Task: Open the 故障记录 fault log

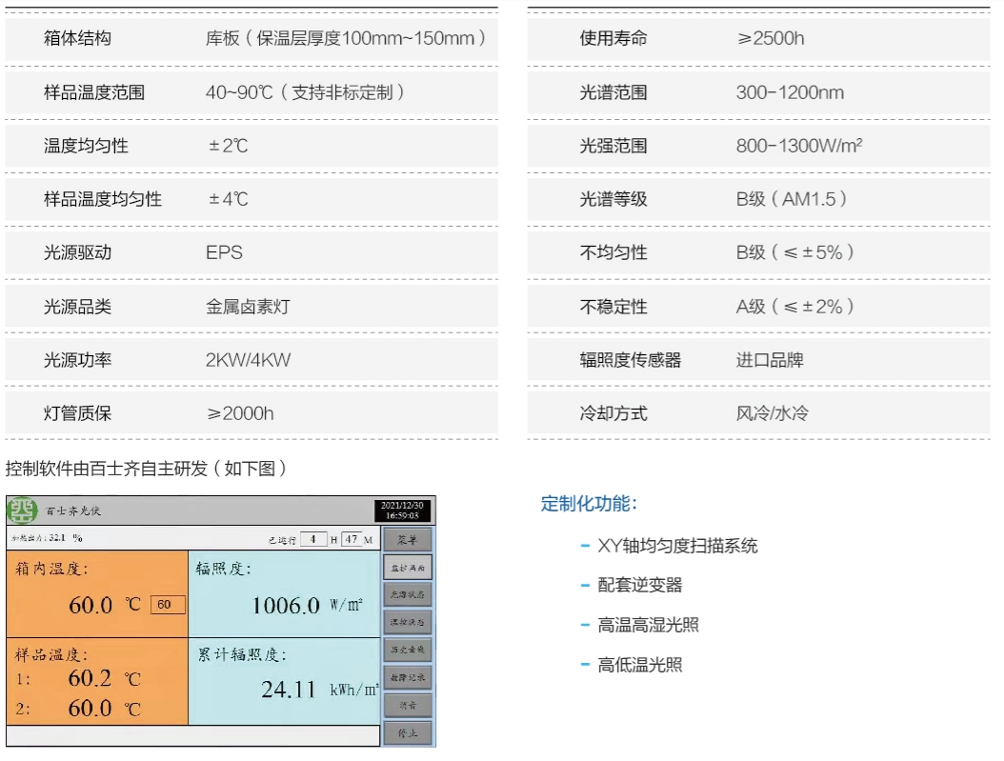Action: pos(408,677)
